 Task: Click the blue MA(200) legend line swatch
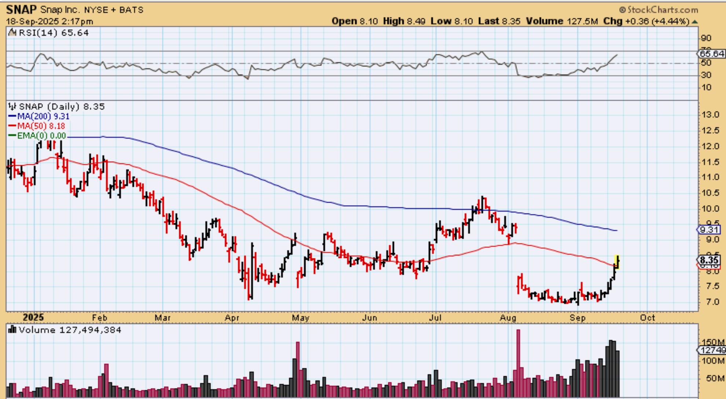(12, 116)
